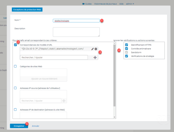
Task: Click the disabled plus icon for source IP
Action: tap(64, 101)
